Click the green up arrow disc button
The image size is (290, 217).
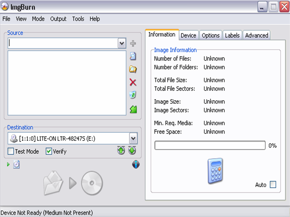click(x=121, y=150)
